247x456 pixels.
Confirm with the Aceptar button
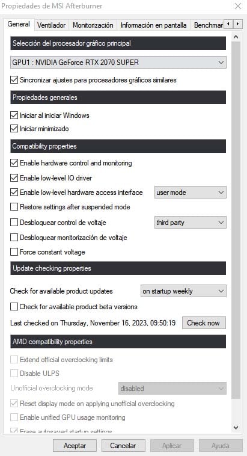coord(75,446)
